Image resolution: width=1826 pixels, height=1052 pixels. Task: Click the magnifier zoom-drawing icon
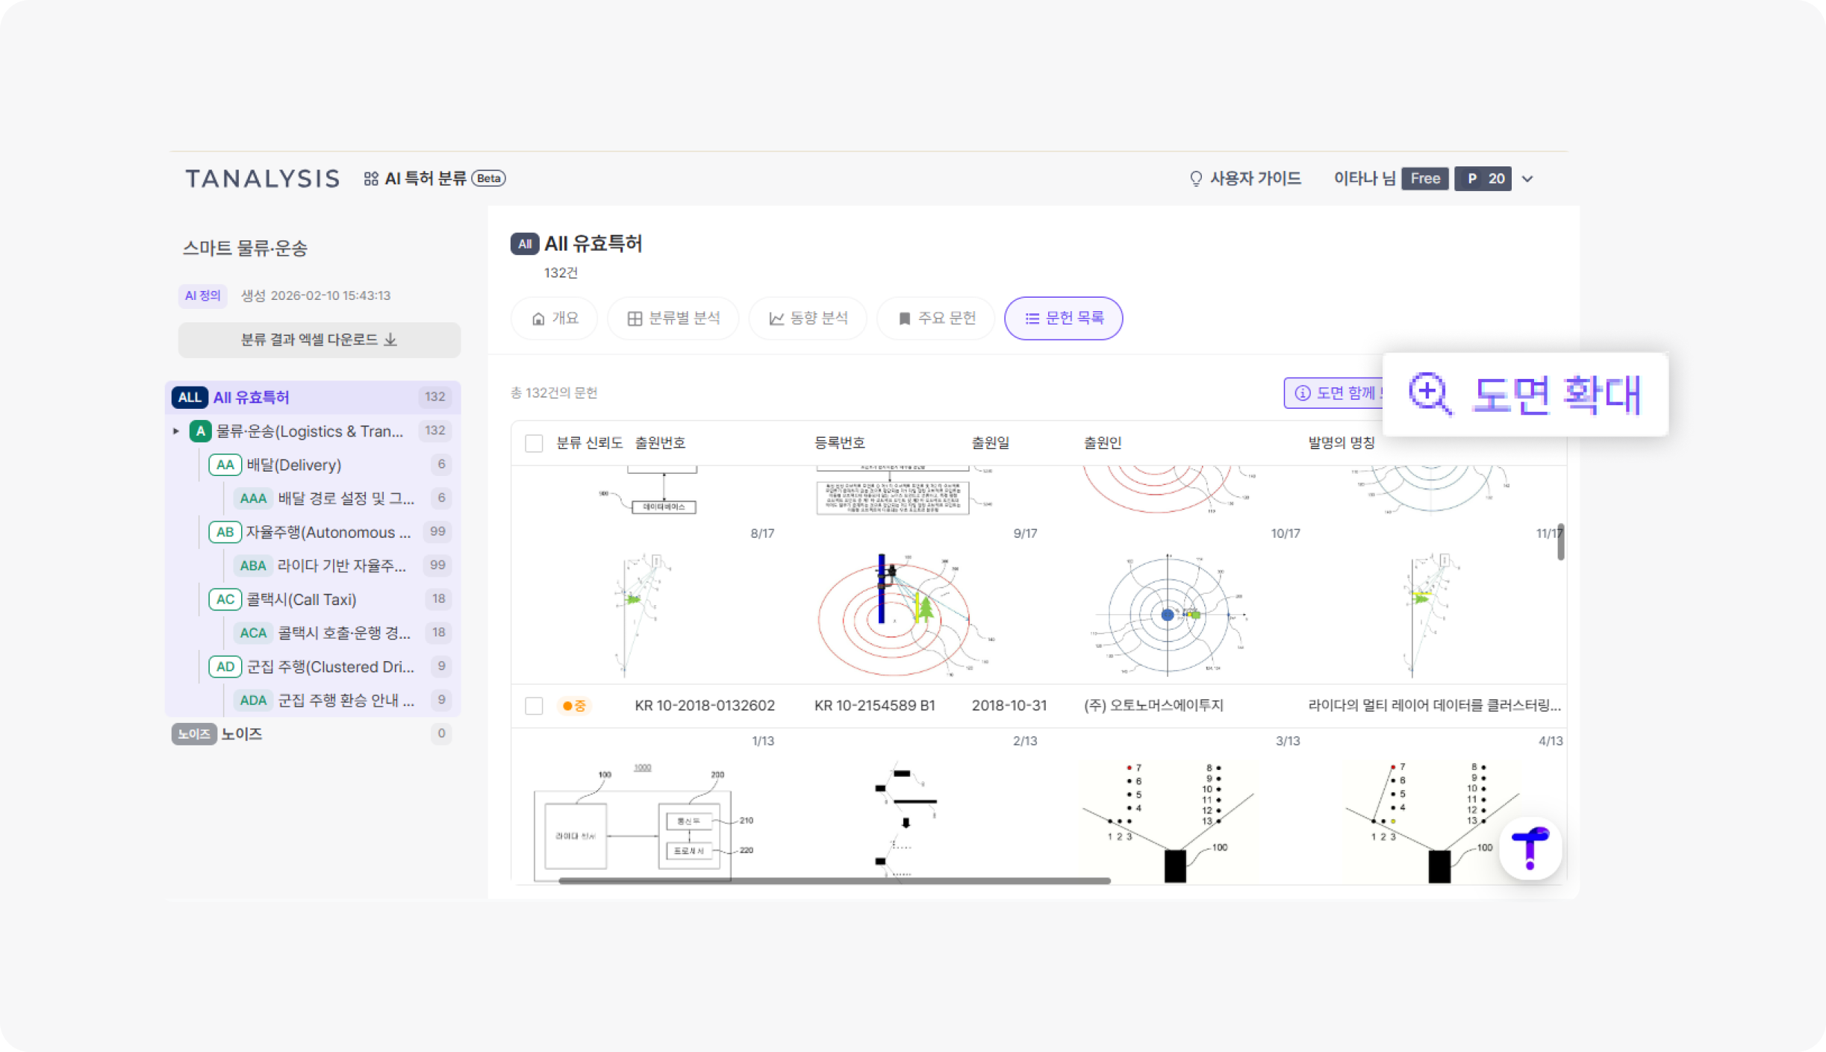pyautogui.click(x=1429, y=393)
